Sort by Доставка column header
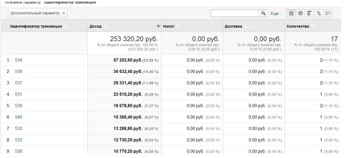Image resolution: width=346 pixels, height=158 pixels. 233,26
